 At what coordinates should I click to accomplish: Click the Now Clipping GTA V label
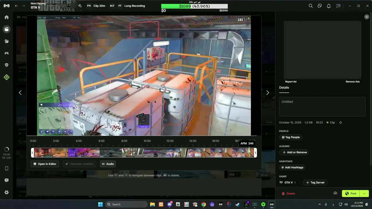[x=38, y=6]
